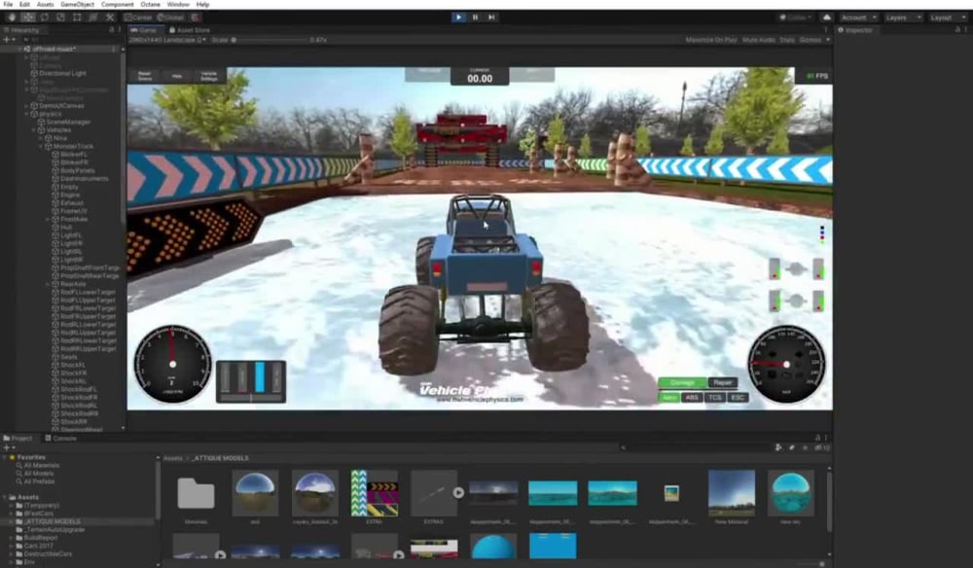Toggle the ESC driving aid button
This screenshot has height=568, width=973.
(738, 398)
